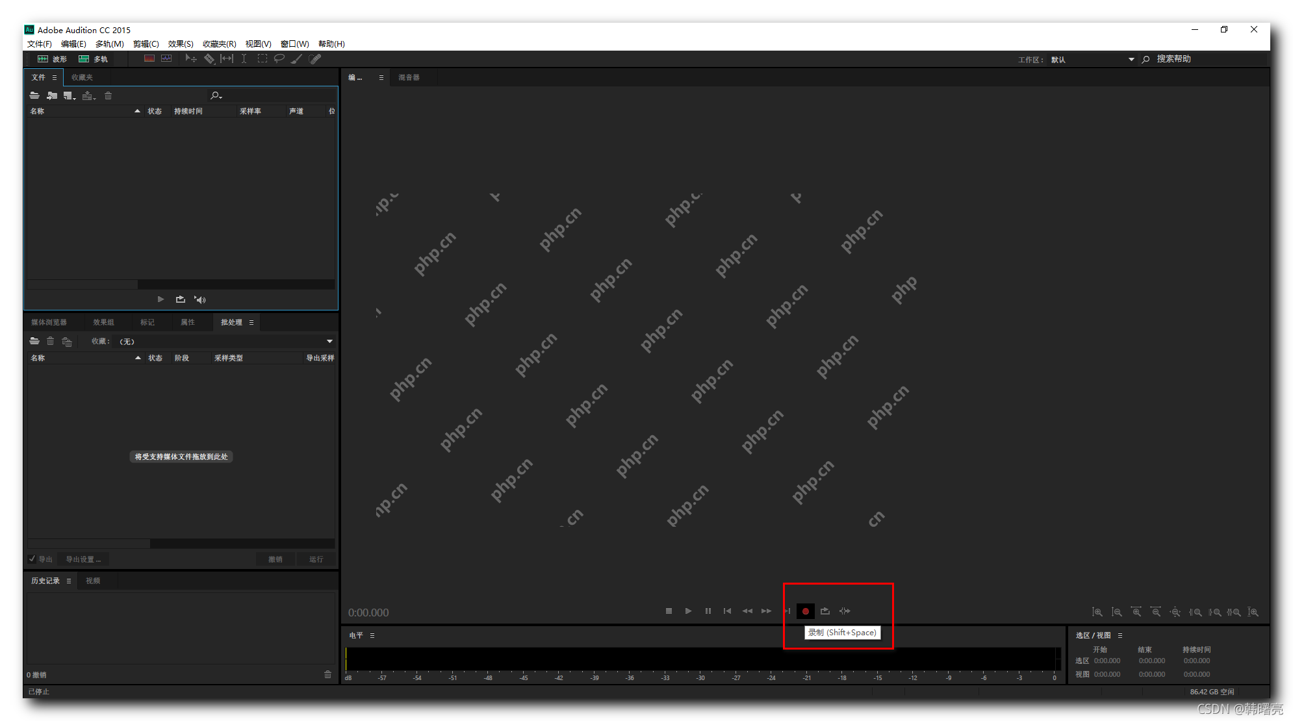Switch to the 混音器 (Mixer) tab

click(410, 77)
